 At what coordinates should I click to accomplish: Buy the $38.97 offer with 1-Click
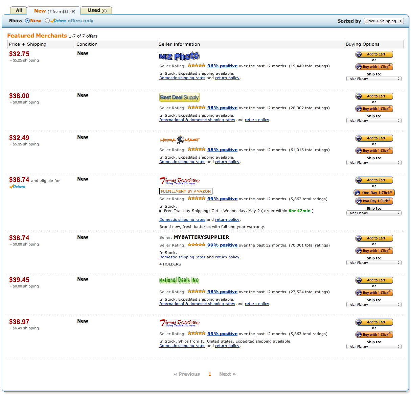coord(374,334)
